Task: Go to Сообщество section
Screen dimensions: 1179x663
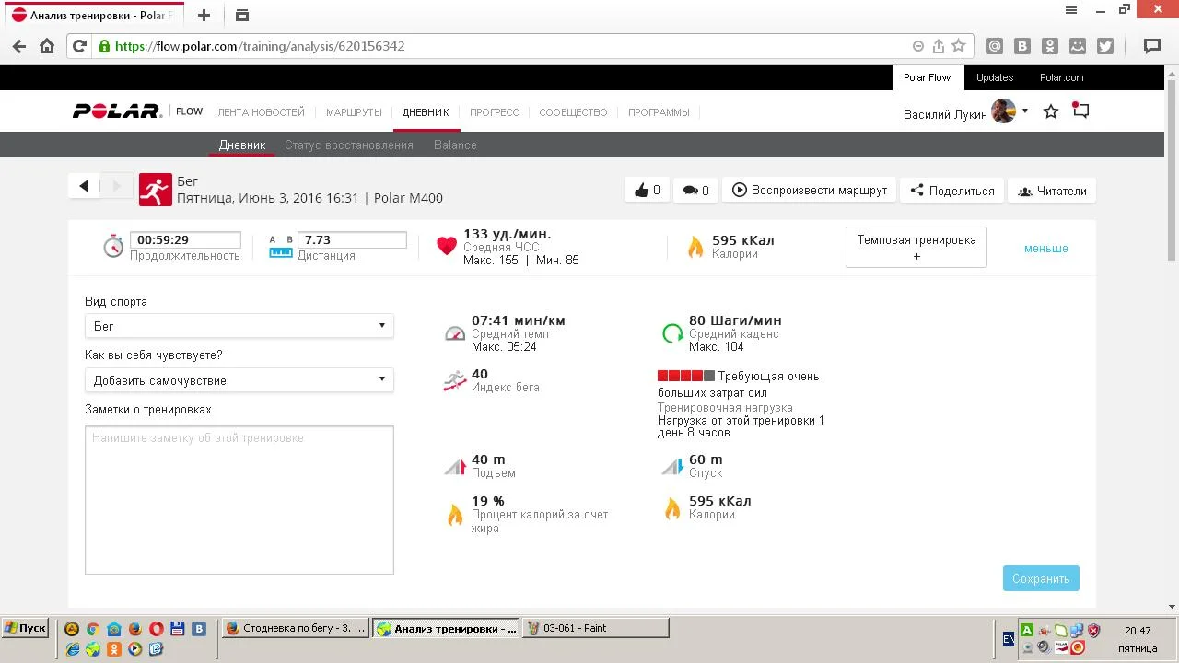Action: [573, 112]
